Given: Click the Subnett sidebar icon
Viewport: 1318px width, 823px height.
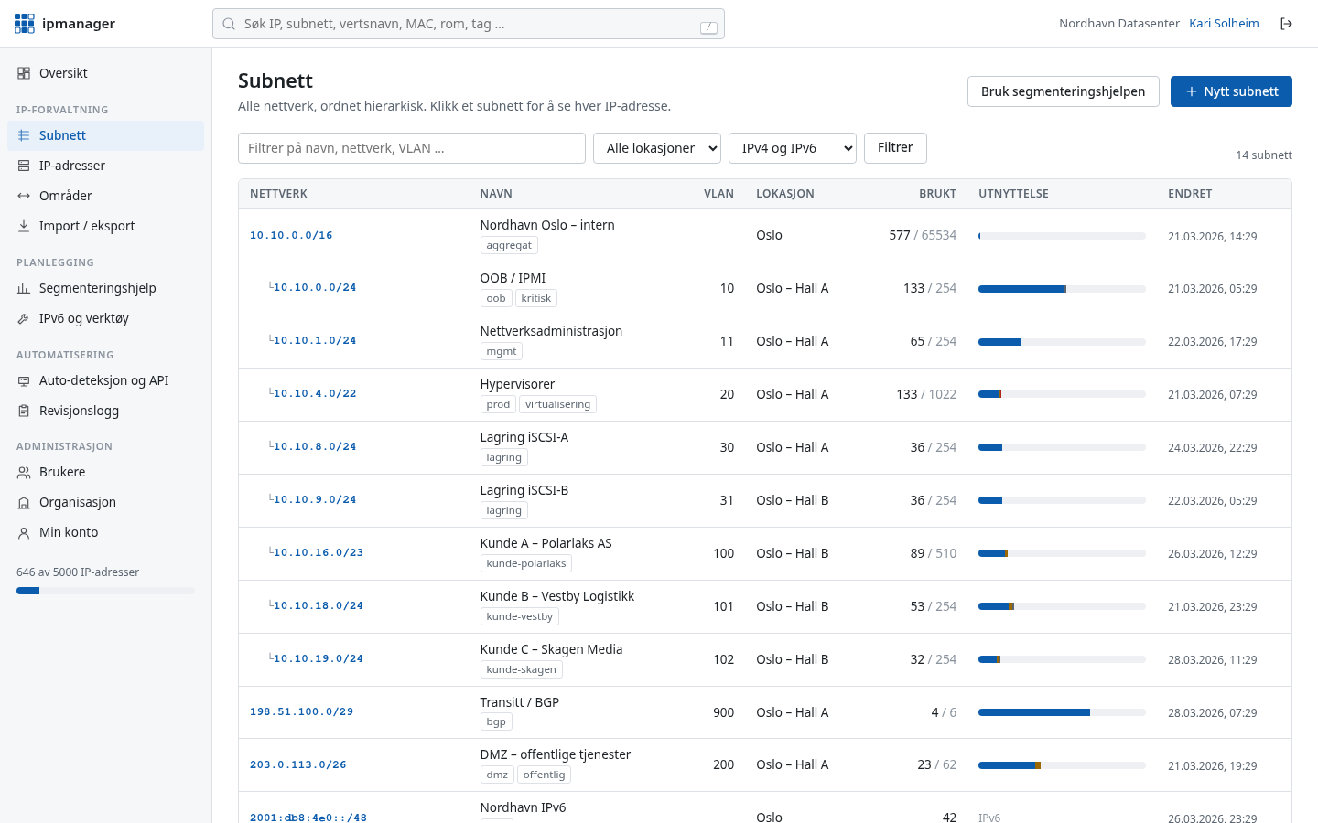Looking at the screenshot, I should [x=24, y=135].
